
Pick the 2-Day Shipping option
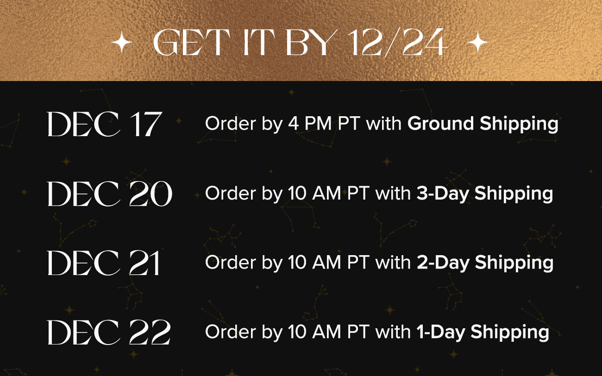[485, 263]
